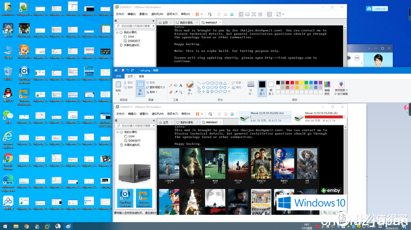Pick the red color swatch in Paint
This screenshot has height=230, width=411.
(x=292, y=83)
